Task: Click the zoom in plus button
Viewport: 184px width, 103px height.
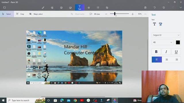Action: (133, 14)
